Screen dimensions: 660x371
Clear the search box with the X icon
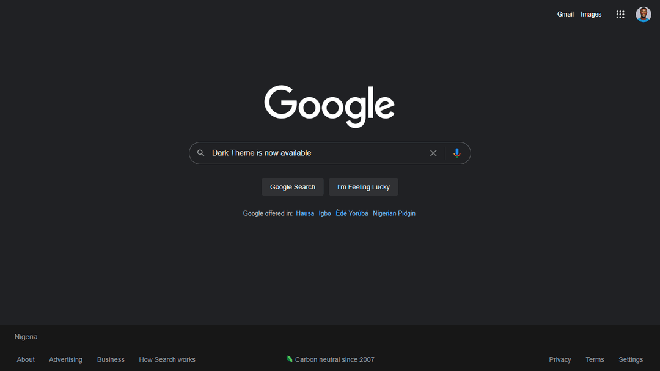tap(433, 153)
